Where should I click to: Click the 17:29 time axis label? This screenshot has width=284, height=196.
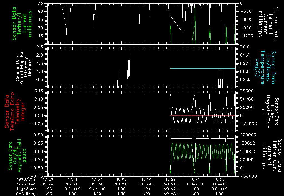[49, 179]
